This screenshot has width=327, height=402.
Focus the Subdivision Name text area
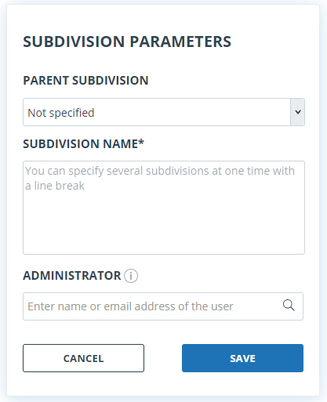[164, 208]
